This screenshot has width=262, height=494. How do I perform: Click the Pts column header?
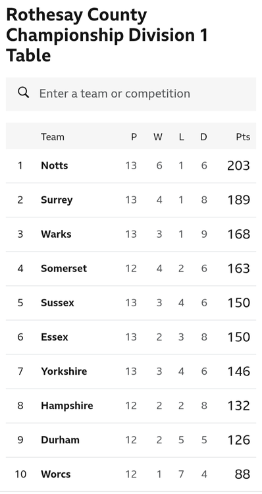tap(243, 137)
